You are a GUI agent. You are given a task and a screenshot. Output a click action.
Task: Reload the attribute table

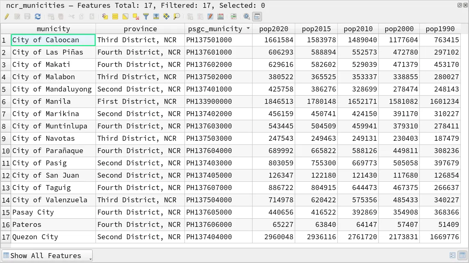click(x=38, y=16)
